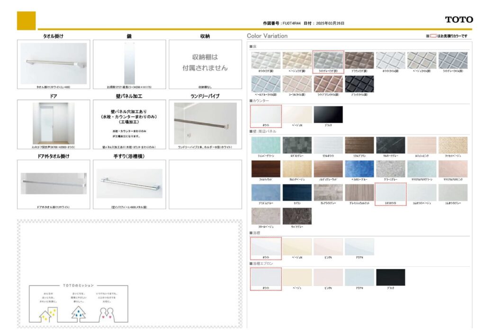The width and height of the screenshot is (485, 336).
Task: Click the house icon in the TOTO mission graphic
Action: coord(47,313)
